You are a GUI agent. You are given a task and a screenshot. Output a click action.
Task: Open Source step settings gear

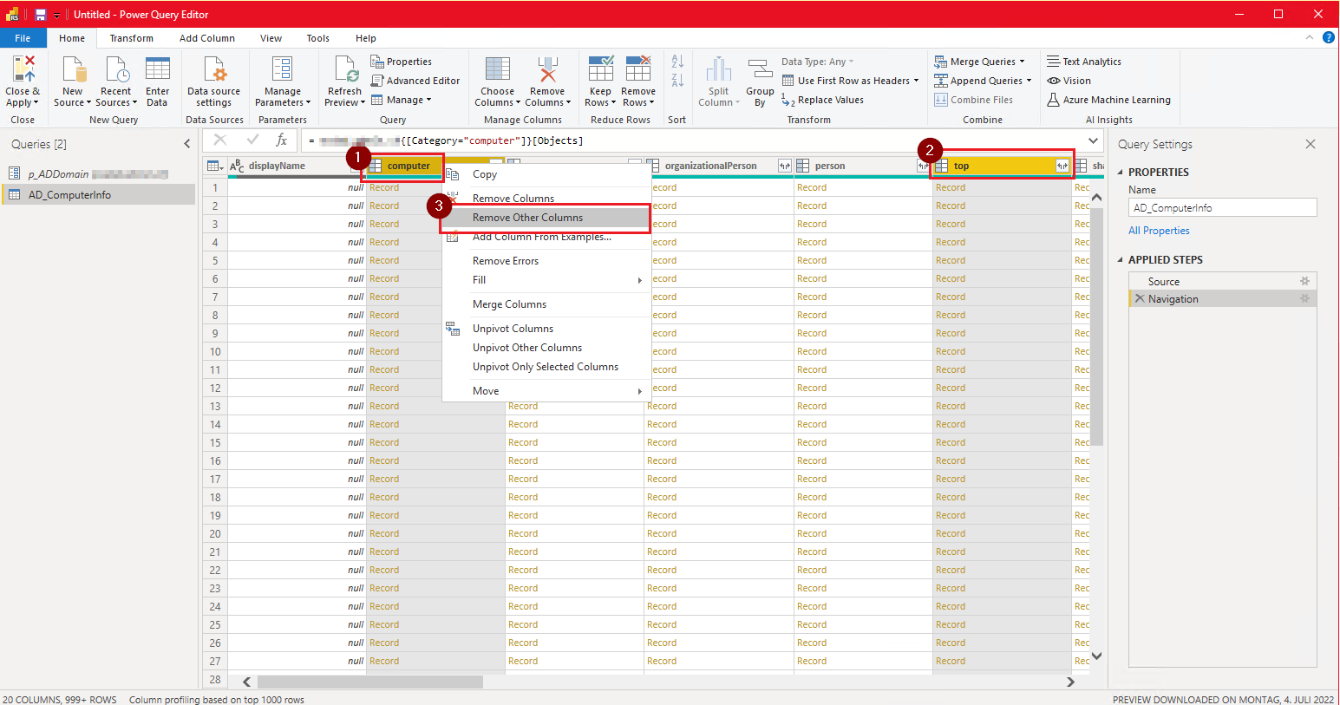[1304, 282]
